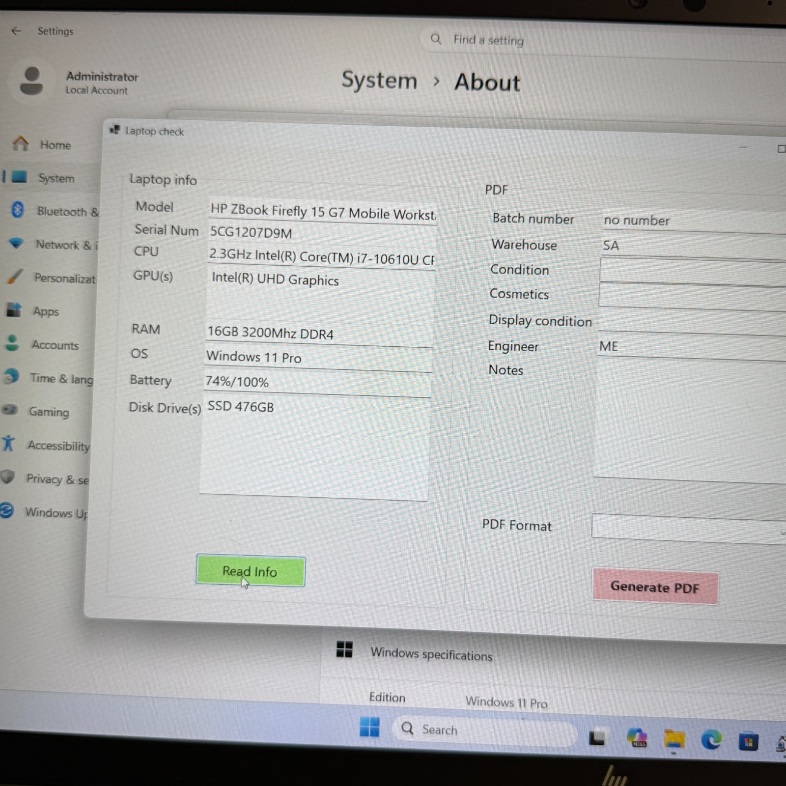The height and width of the screenshot is (786, 786).
Task: Click the Cosmetics input field
Action: [693, 297]
